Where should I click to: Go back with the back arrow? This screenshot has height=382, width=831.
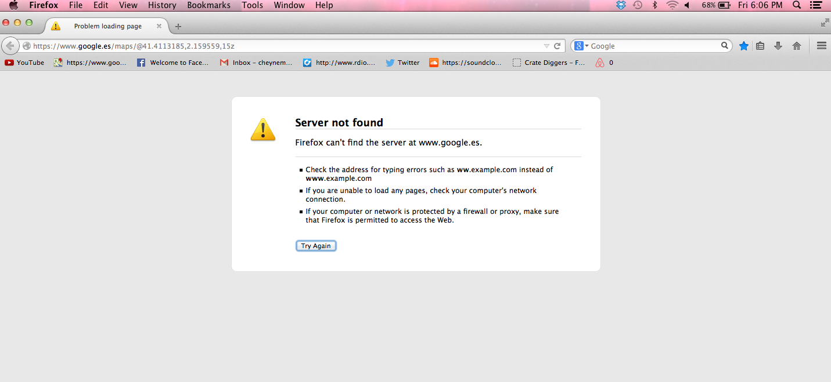[10, 46]
